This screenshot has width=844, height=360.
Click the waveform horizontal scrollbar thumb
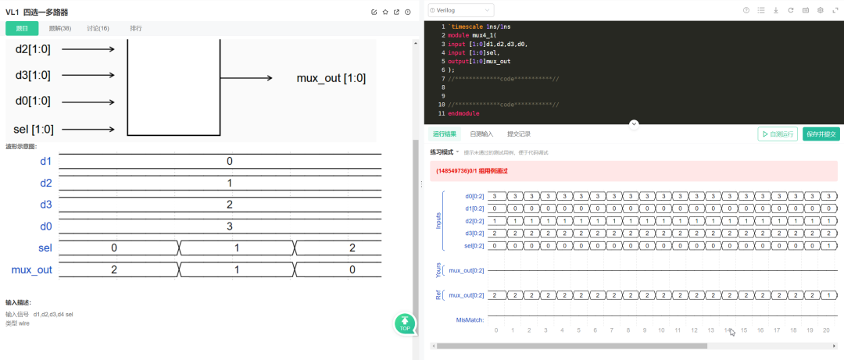coord(571,346)
